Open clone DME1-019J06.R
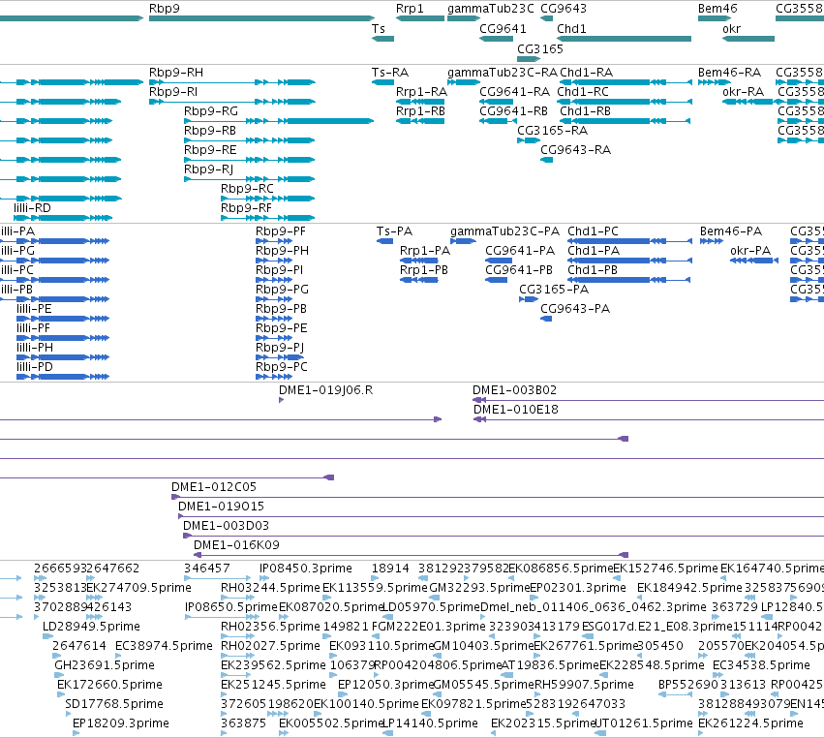 (x=325, y=390)
